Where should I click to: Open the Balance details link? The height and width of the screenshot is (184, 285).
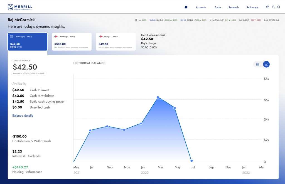point(23,116)
